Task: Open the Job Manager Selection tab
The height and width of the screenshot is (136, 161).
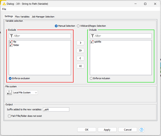Action: pos(43,17)
